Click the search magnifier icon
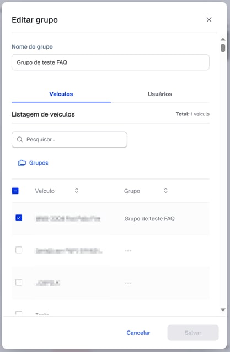The width and height of the screenshot is (230, 352). [20, 139]
